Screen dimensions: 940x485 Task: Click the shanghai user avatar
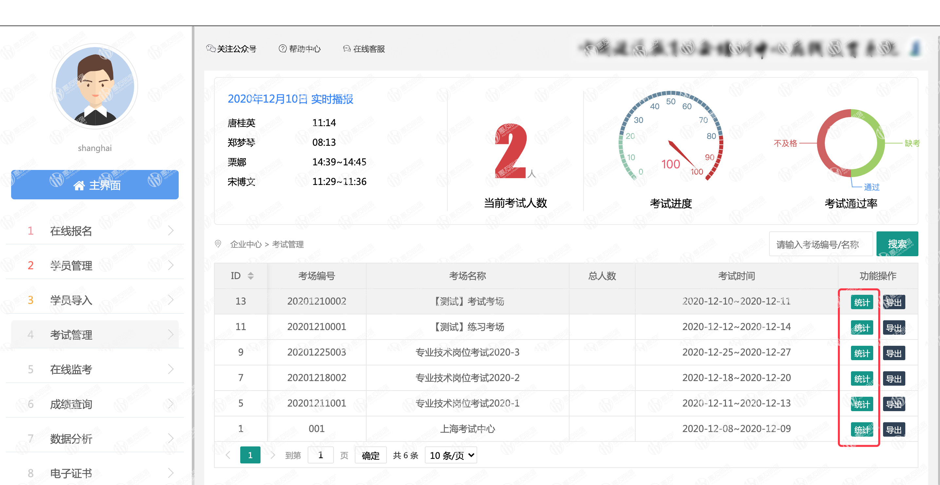95,86
